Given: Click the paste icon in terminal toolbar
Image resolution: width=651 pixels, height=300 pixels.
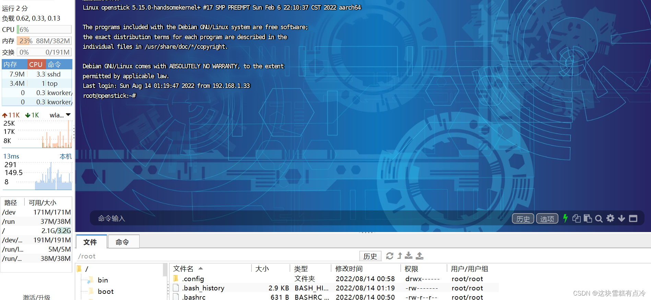Looking at the screenshot, I should (588, 218).
